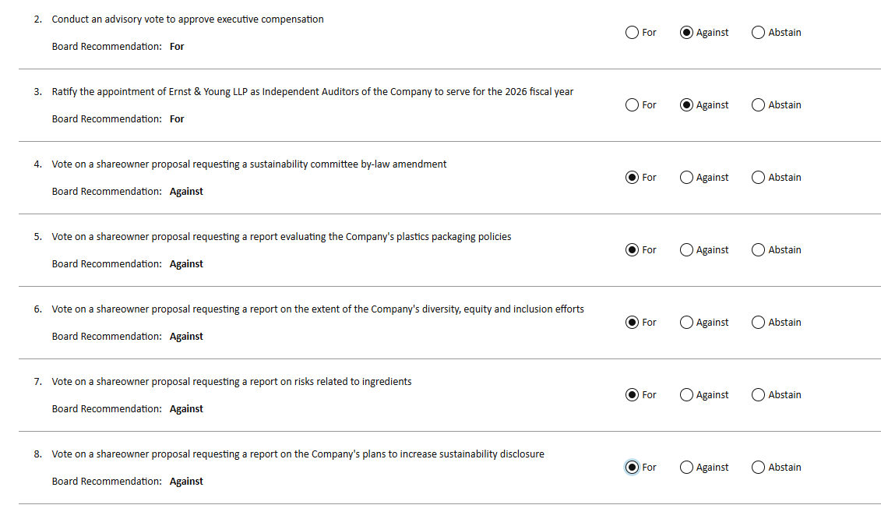
Task: Abstain on ingredients risk report proposal
Action: point(759,395)
